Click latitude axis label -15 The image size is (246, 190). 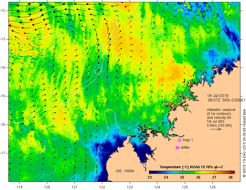[3, 96]
